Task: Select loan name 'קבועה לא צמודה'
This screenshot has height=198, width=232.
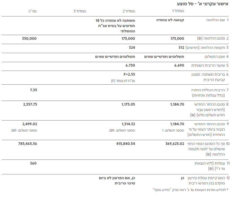Action: pyautogui.click(x=170, y=20)
